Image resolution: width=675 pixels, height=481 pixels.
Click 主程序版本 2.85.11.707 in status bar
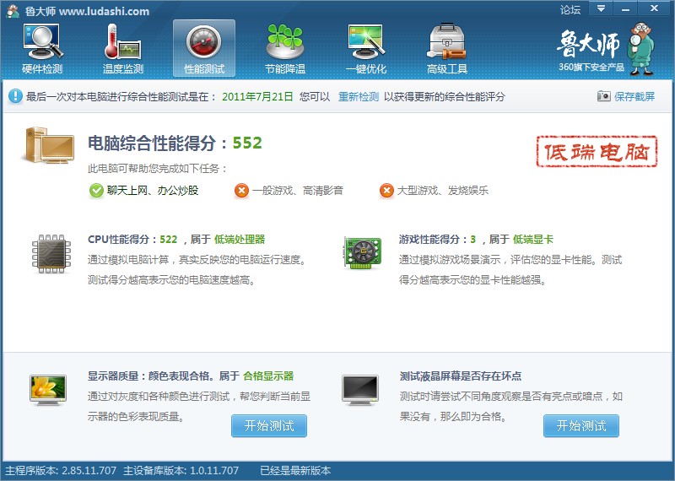61,470
